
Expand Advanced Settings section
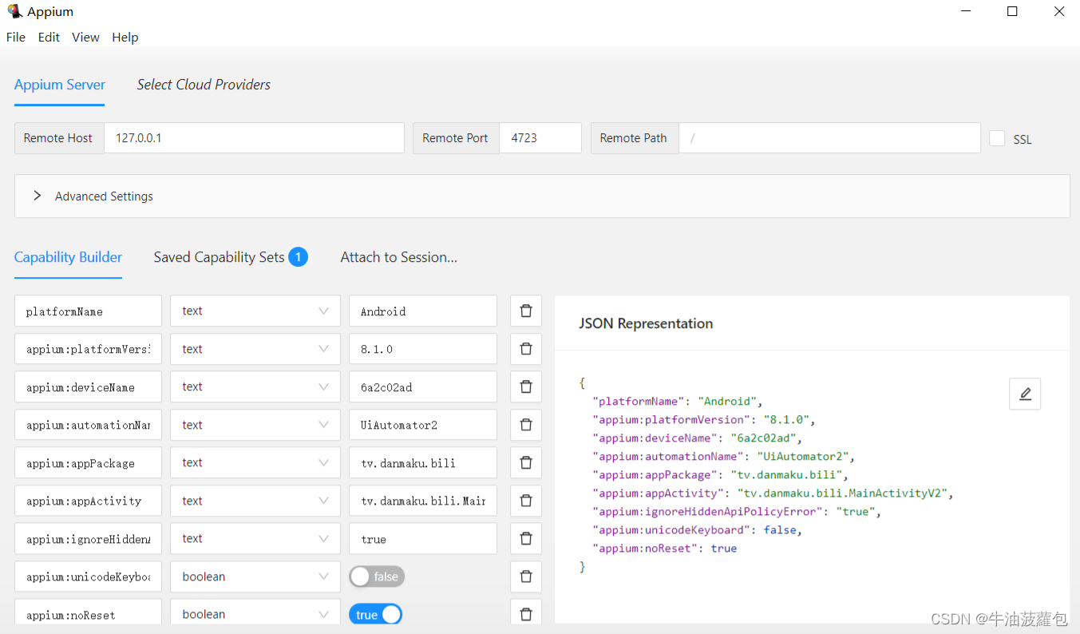[x=542, y=196]
